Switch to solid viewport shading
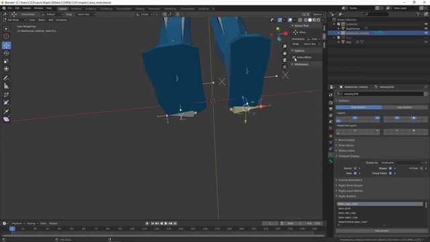 [310, 20]
